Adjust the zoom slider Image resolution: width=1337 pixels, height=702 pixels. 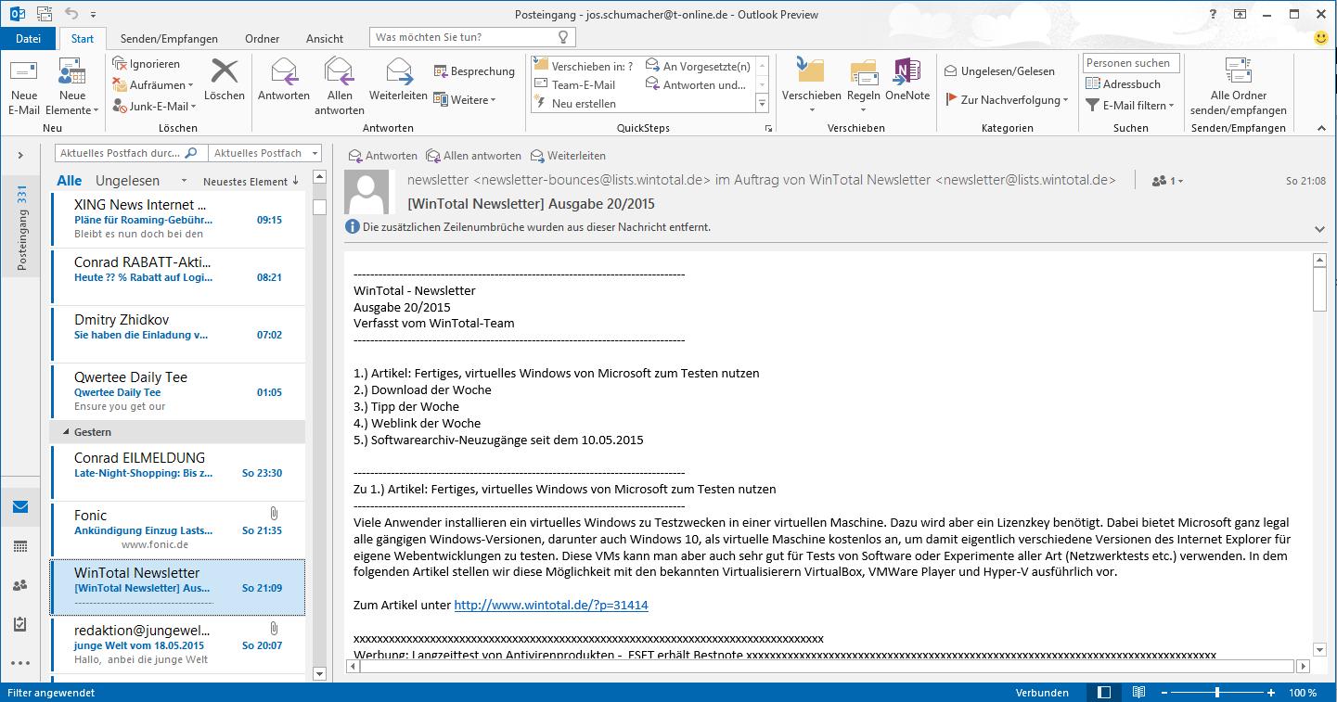coord(1217,693)
